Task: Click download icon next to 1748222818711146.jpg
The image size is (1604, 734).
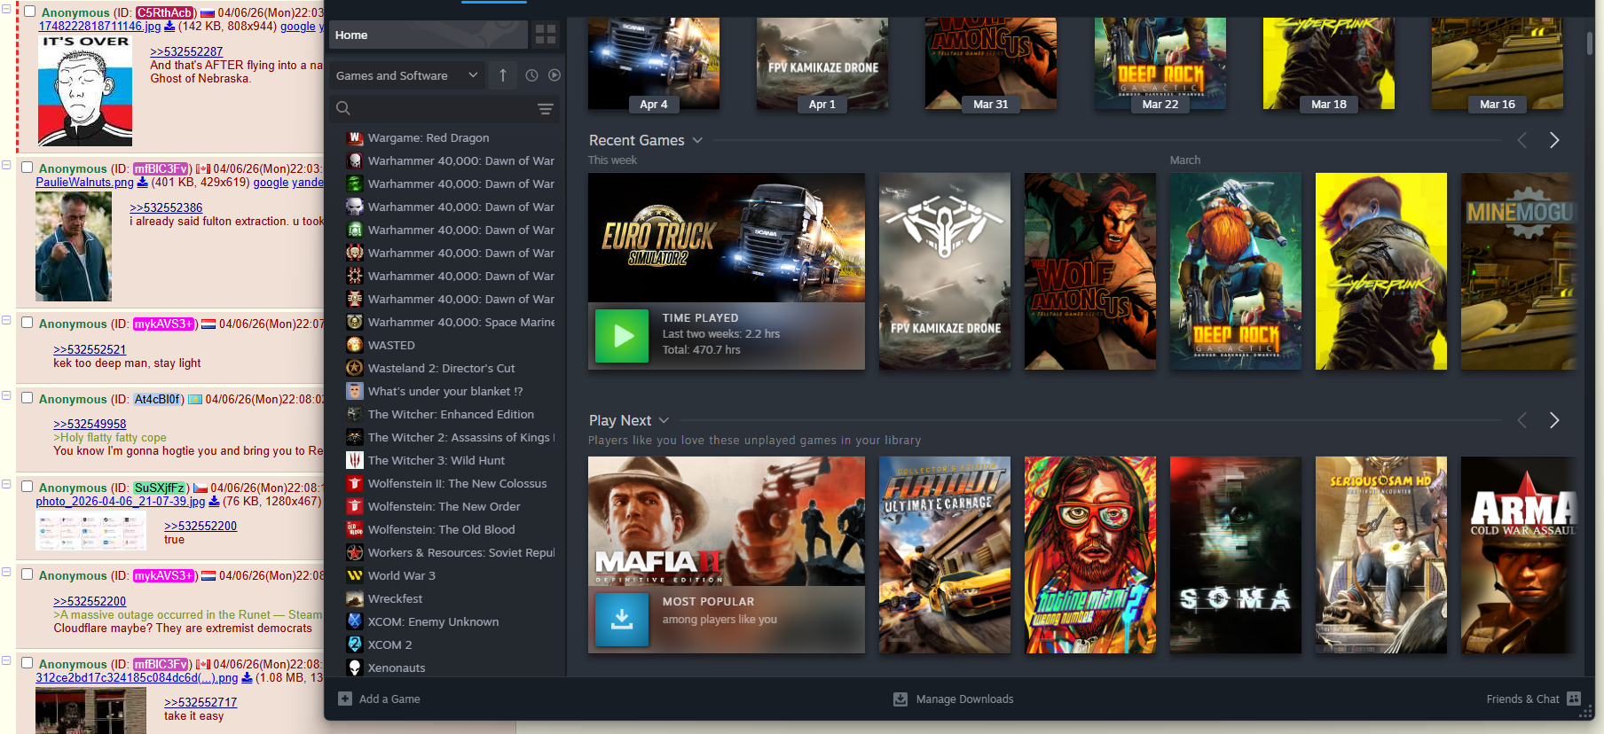Action: [x=169, y=26]
